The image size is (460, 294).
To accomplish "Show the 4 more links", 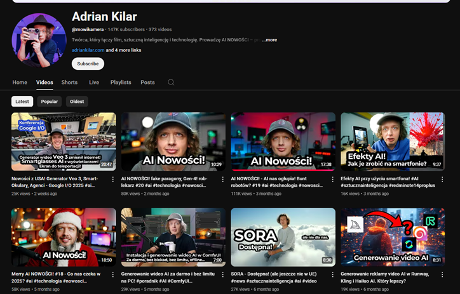I will click(123, 50).
